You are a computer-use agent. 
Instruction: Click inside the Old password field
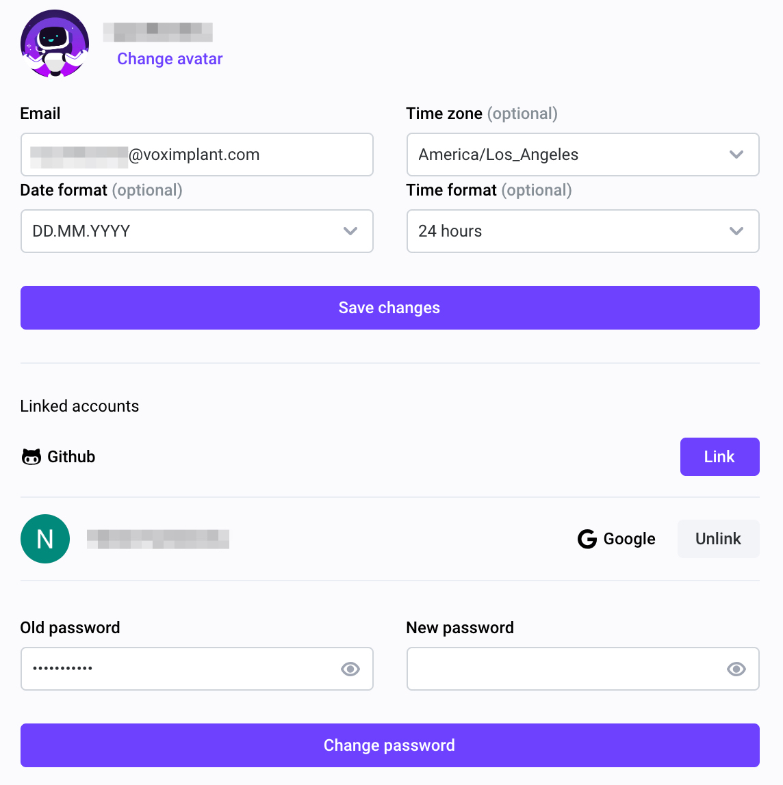point(197,669)
